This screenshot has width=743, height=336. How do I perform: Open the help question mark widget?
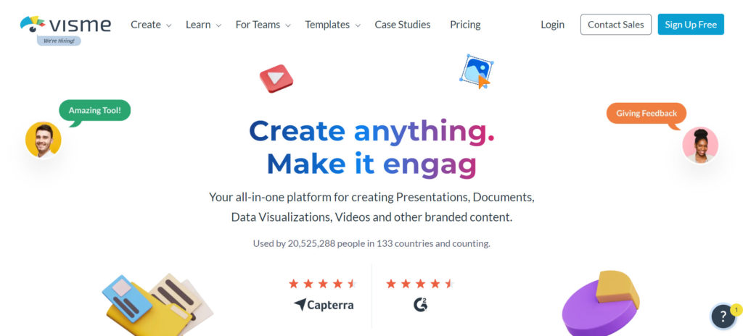[x=723, y=316]
